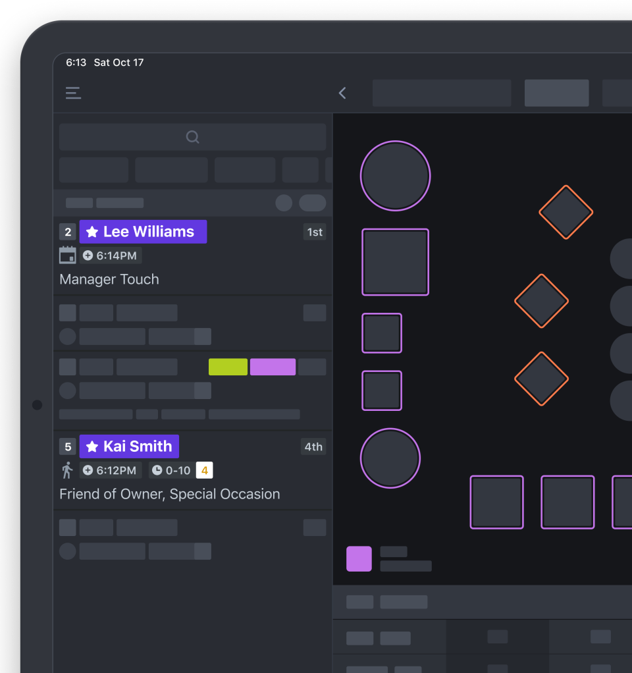This screenshot has width=632, height=673.
Task: Click the search magnifier icon
Action: pyautogui.click(x=193, y=137)
